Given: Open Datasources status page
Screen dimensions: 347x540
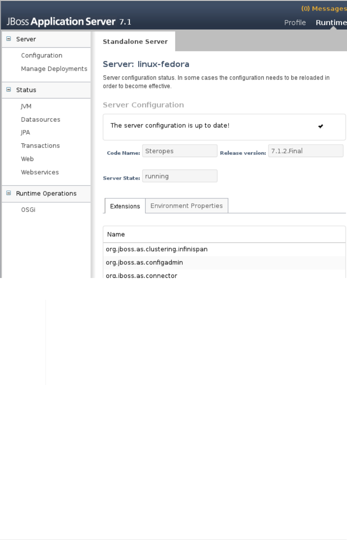Looking at the screenshot, I should pos(41,120).
